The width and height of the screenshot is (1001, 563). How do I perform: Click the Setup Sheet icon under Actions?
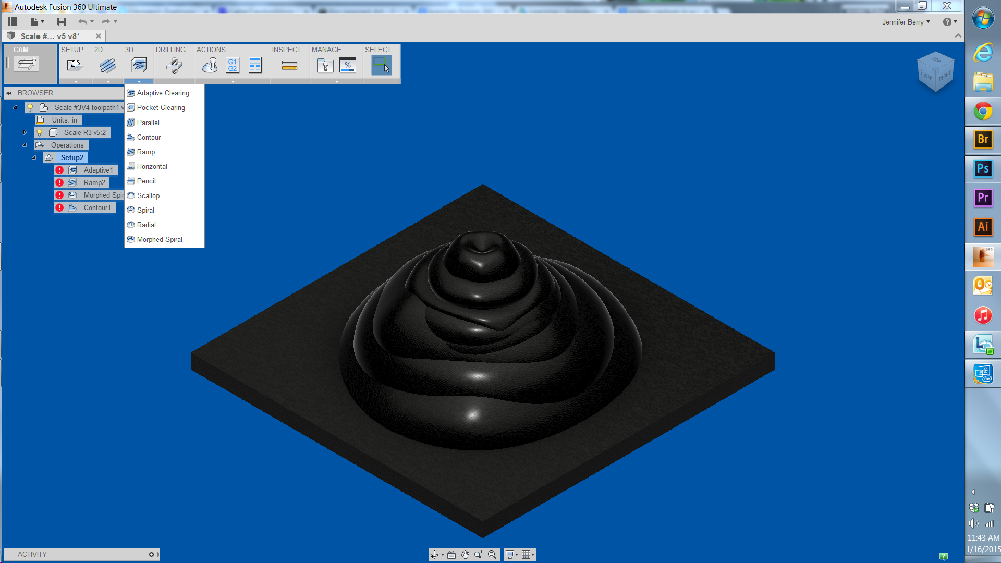coord(255,65)
